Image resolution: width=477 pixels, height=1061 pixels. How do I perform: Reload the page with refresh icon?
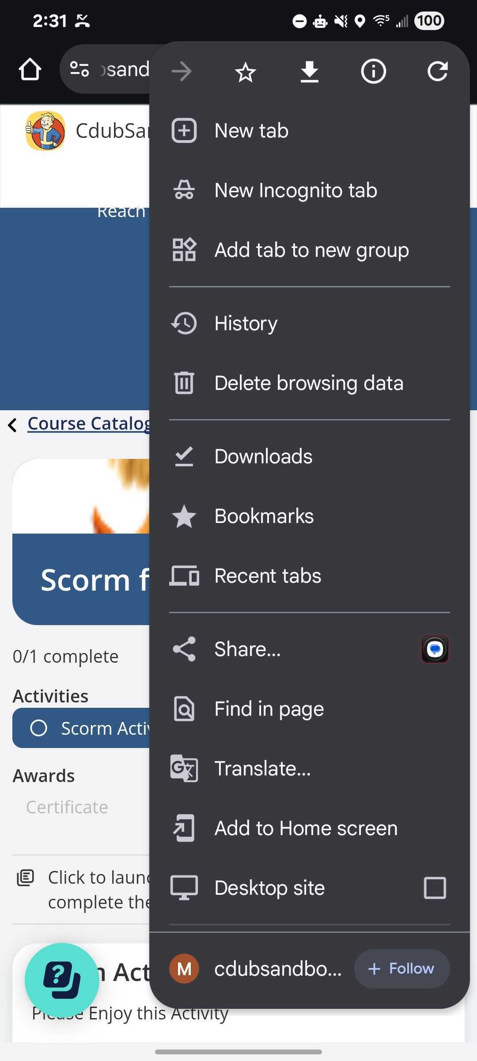438,71
